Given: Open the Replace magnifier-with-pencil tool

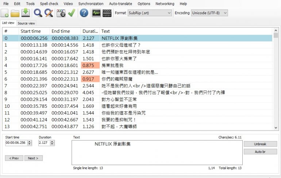Looking at the screenshot, I should coord(49,13).
